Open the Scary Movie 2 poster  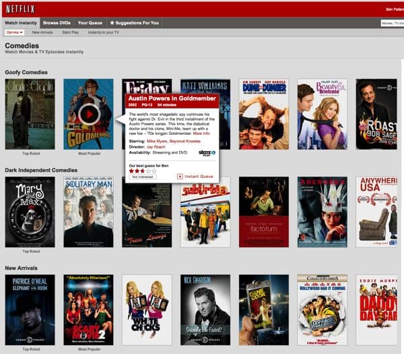coord(88,310)
